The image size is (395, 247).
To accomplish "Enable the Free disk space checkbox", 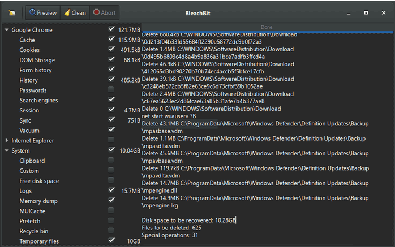I will pos(111,180).
